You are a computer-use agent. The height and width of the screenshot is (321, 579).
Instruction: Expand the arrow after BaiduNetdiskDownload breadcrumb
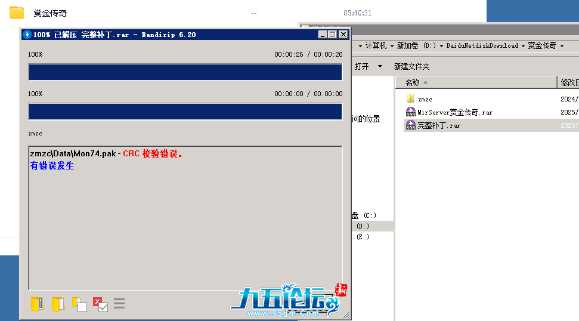coord(523,46)
